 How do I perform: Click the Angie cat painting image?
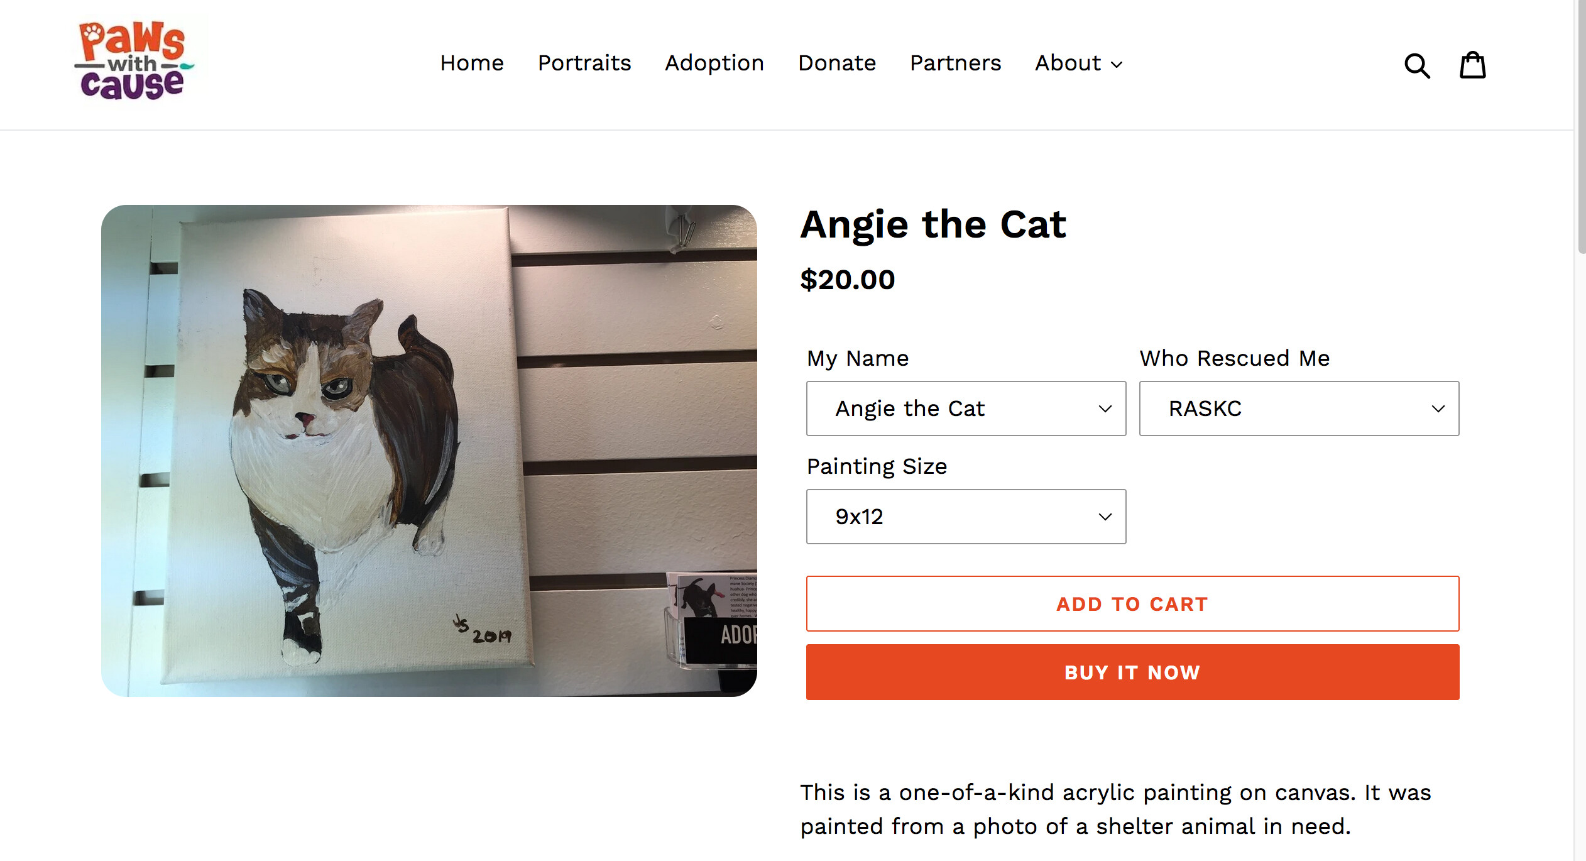[429, 451]
